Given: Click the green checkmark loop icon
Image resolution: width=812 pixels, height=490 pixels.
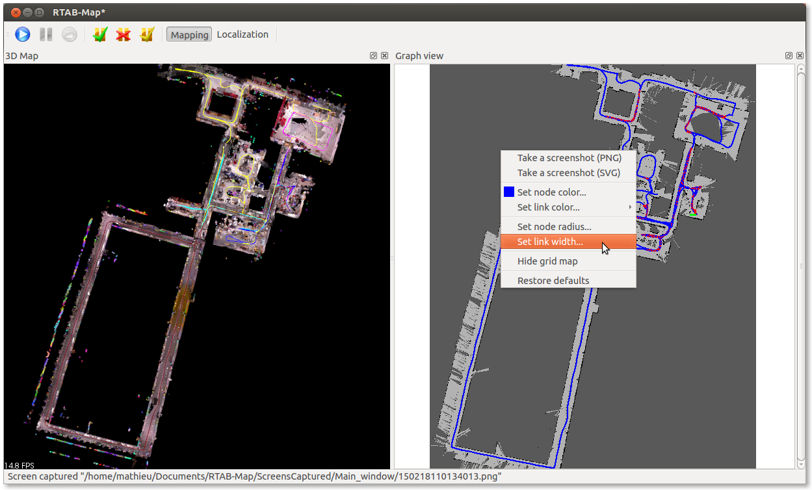Looking at the screenshot, I should point(99,34).
